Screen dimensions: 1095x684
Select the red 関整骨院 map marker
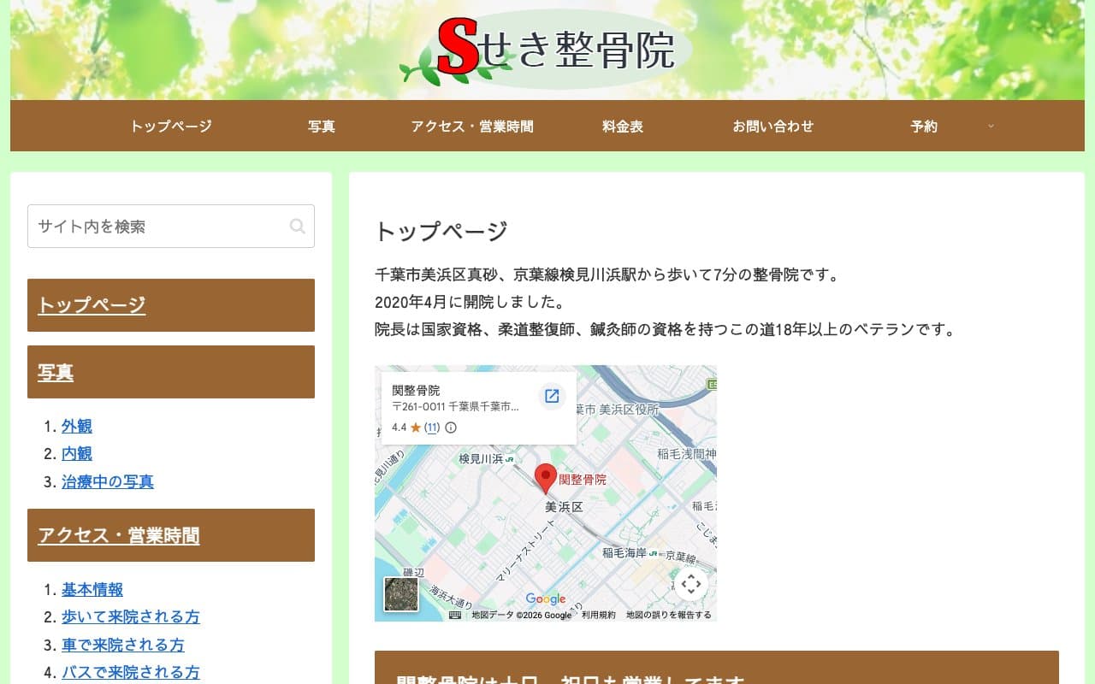tap(547, 477)
